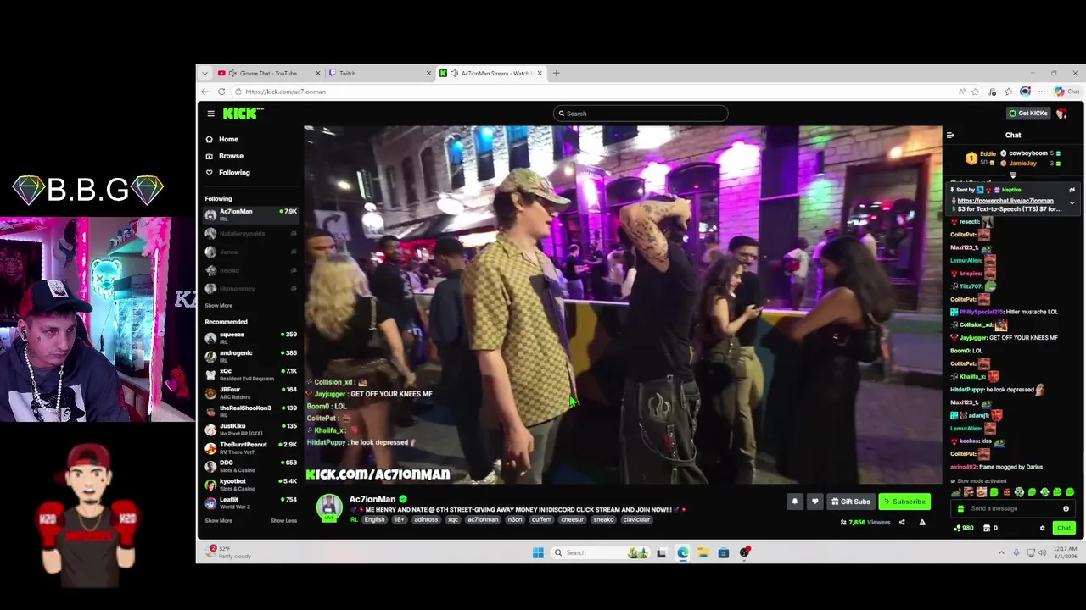1086x610 pixels.
Task: Click the Gift Subs button
Action: tap(850, 502)
